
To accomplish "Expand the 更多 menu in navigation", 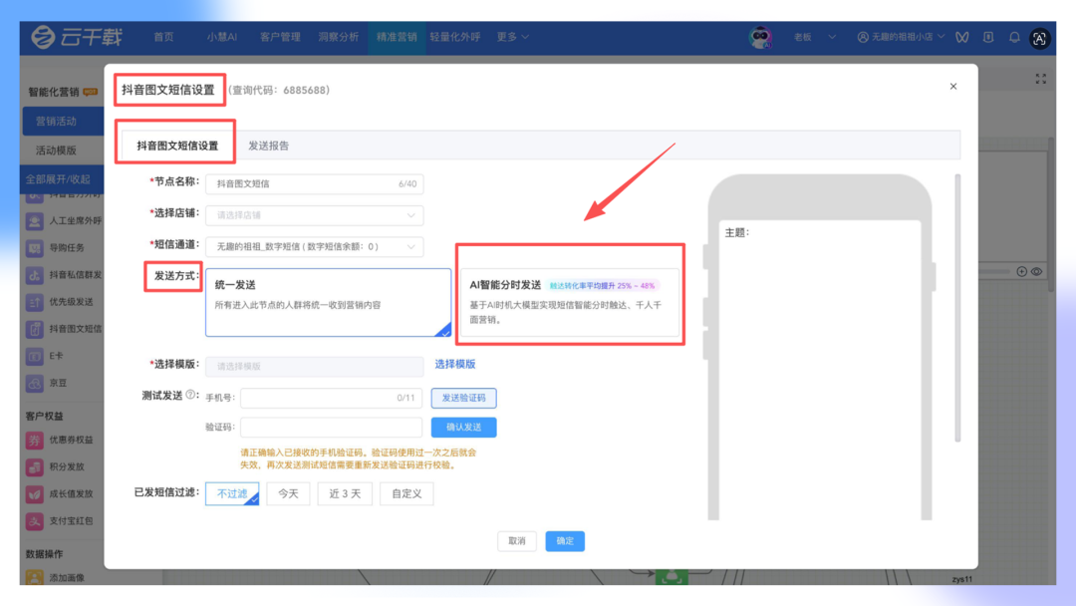I will coord(513,37).
